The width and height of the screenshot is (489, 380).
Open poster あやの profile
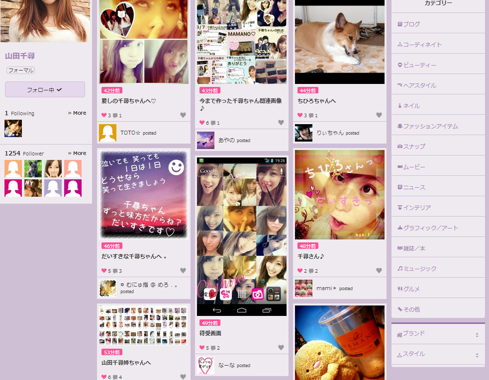coord(227,140)
